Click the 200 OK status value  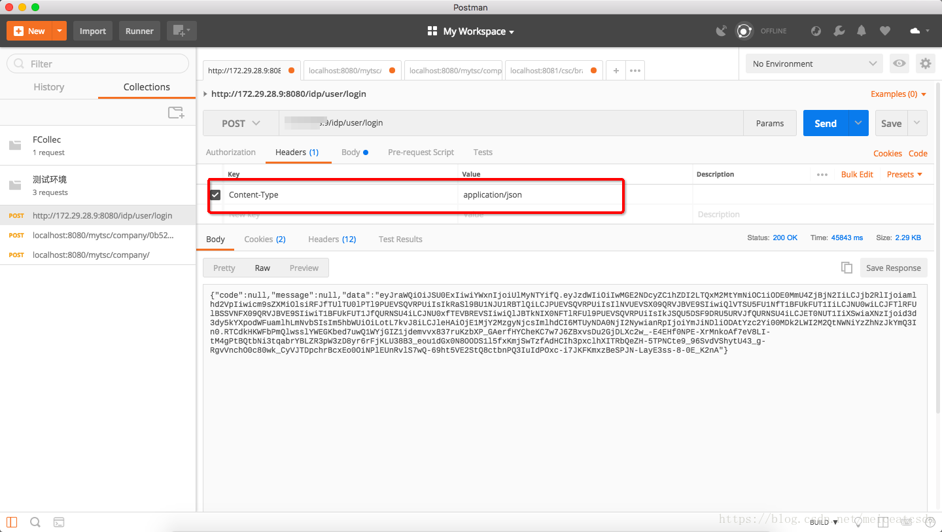pyautogui.click(x=785, y=238)
